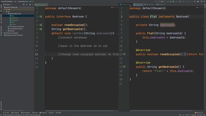The image size is (206, 116).
Task: Open the Event Log button
Action: (x=199, y=113)
